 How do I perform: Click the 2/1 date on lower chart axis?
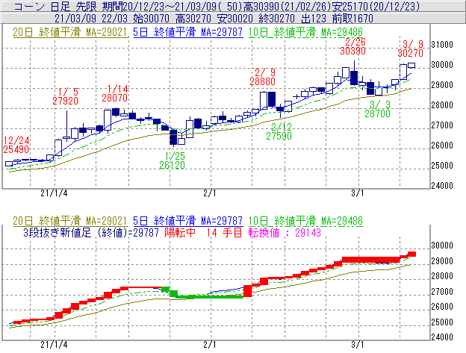click(210, 345)
